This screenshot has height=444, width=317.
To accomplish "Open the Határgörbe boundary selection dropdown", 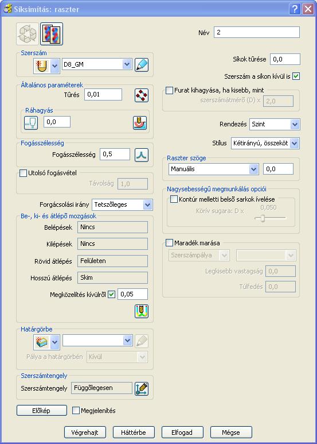I will (x=127, y=341).
